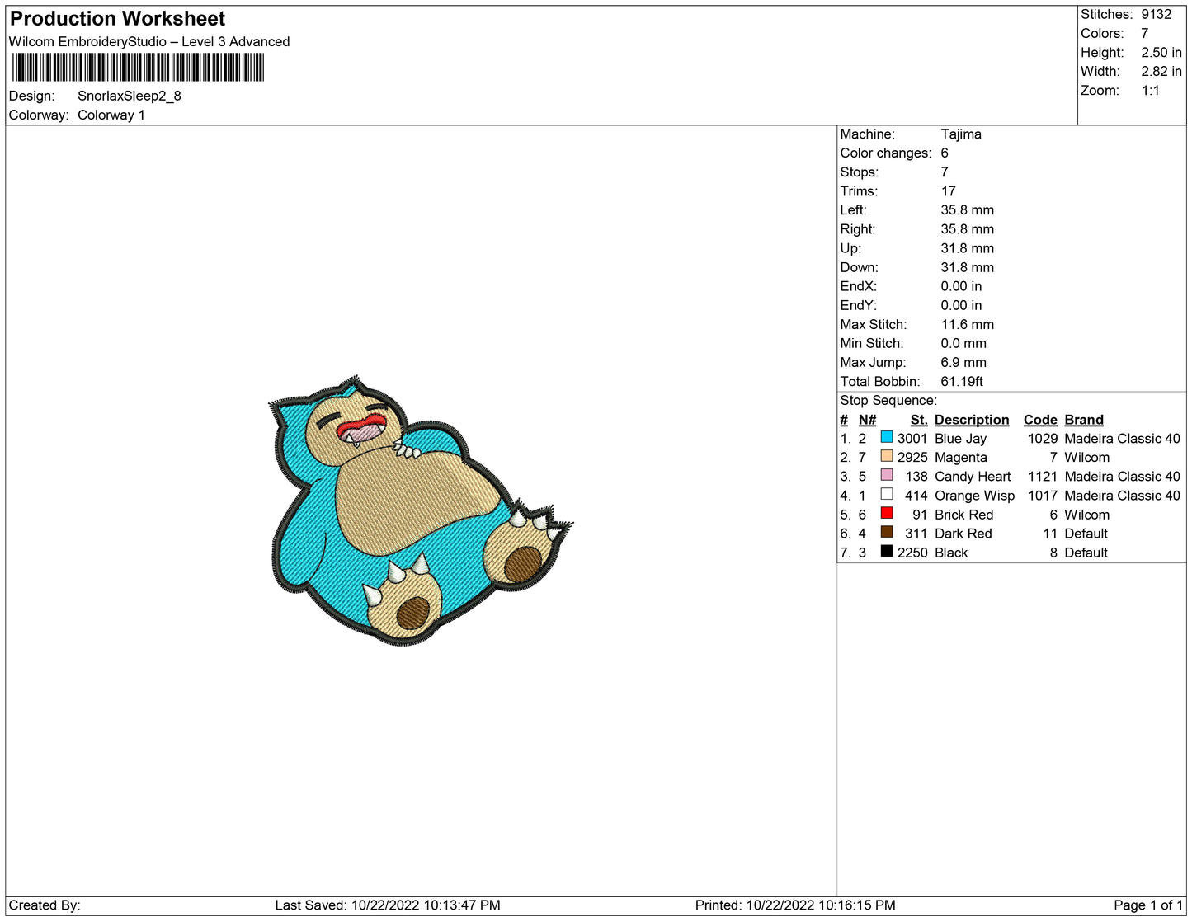Select the trims value '17'

pyautogui.click(x=949, y=190)
